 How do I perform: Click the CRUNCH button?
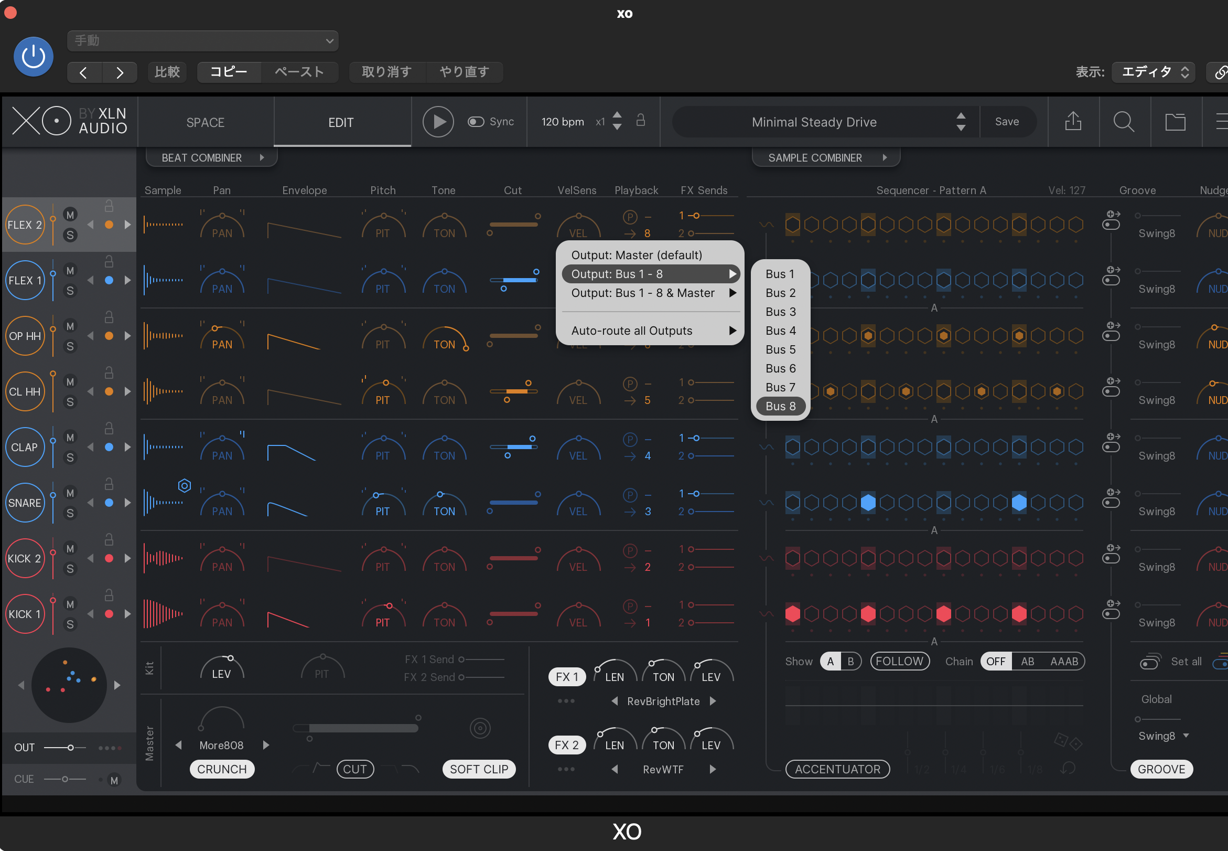222,769
